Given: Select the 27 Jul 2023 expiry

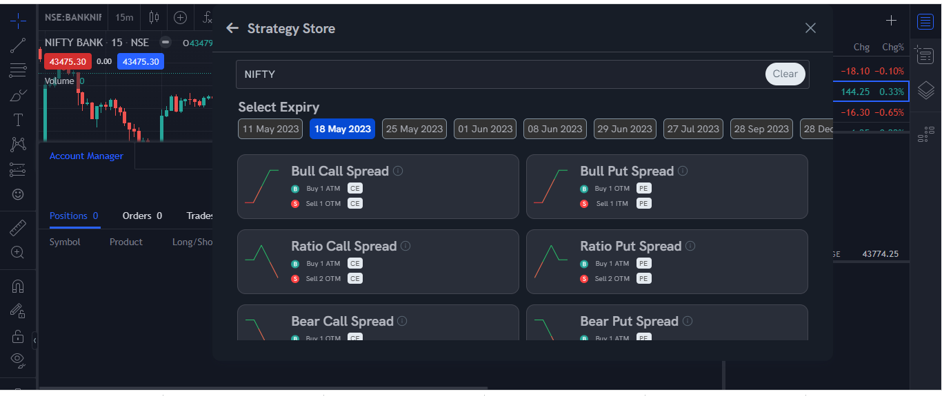Looking at the screenshot, I should coord(692,129).
